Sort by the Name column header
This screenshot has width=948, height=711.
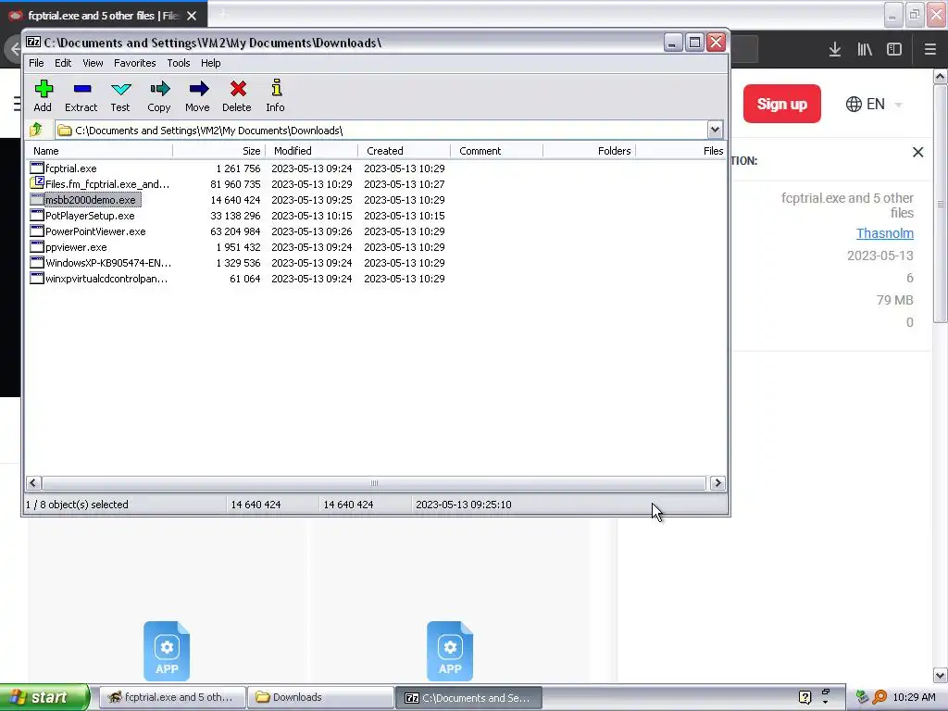point(100,151)
